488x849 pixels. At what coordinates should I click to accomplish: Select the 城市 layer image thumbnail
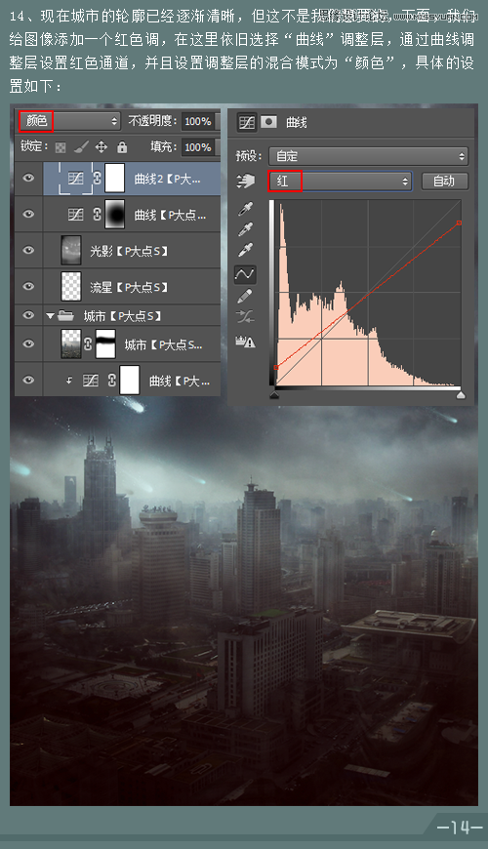coord(71,344)
